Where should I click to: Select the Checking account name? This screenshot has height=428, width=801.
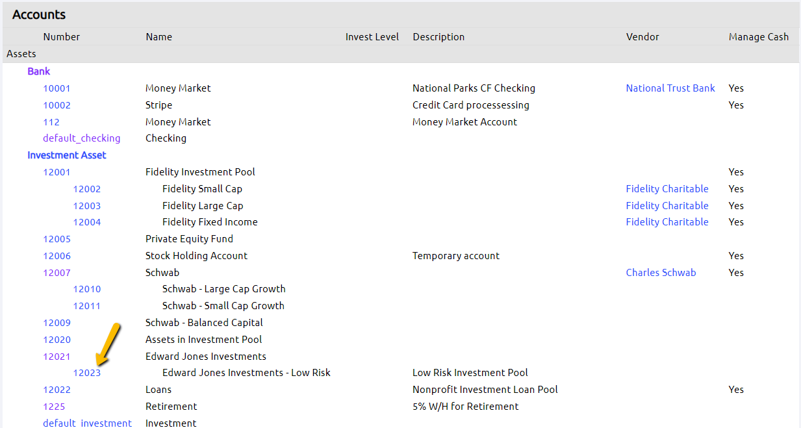point(166,138)
